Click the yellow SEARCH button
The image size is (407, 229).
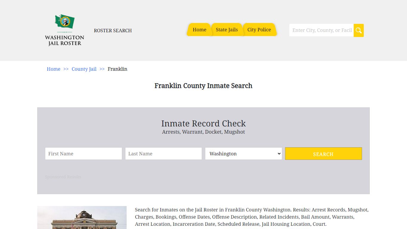point(324,154)
